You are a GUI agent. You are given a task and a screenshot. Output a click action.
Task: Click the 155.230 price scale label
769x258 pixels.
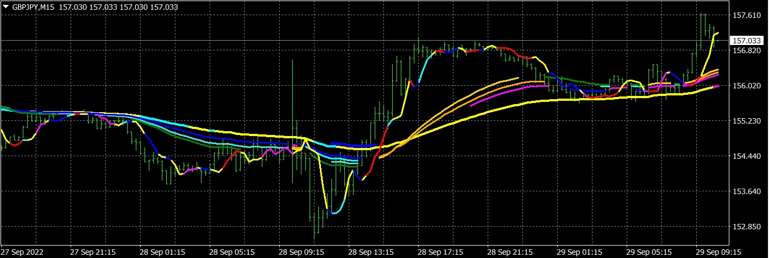pyautogui.click(x=747, y=121)
